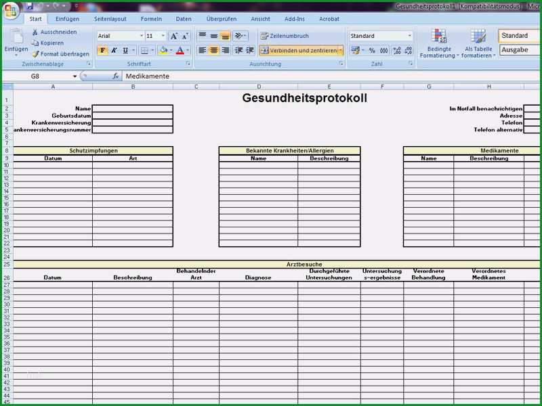This screenshot has height=406, width=542.
Task: Decrease font size with small A icon
Action: 185,36
